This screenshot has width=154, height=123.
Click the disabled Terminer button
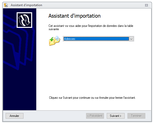[136, 116]
